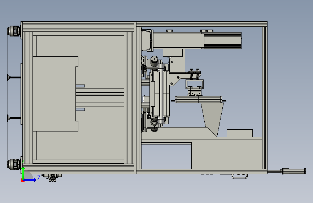313x203 pixels.
Task: Select the tapered hopper funnel part
Action: 212,119
